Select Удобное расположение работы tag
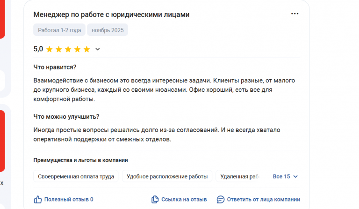 [167, 176]
